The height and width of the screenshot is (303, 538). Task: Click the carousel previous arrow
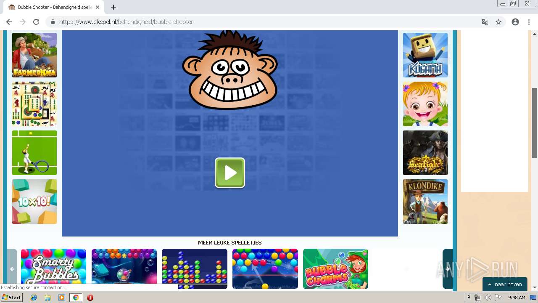[x=12, y=269]
